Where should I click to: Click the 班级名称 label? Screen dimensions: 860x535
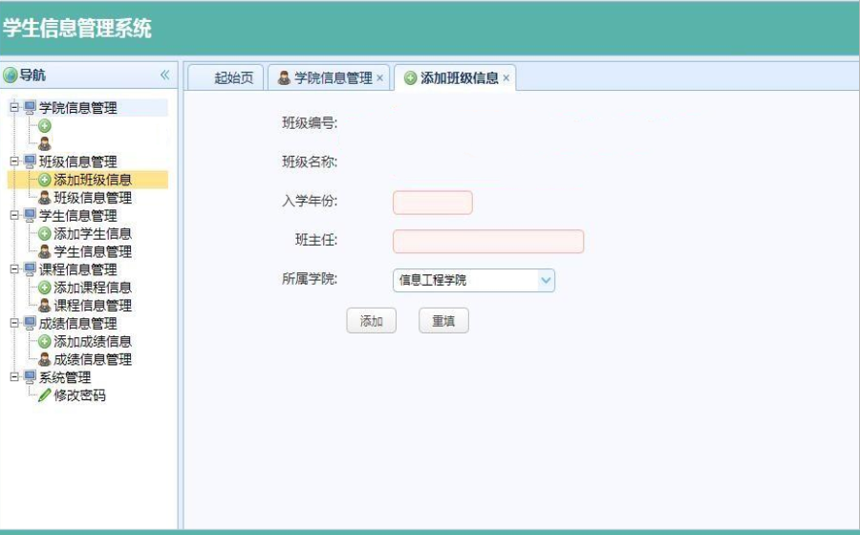(310, 162)
